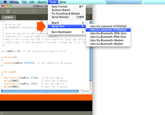Open the Edit menu
Screen dimensions: 165x115
coord(32,2)
